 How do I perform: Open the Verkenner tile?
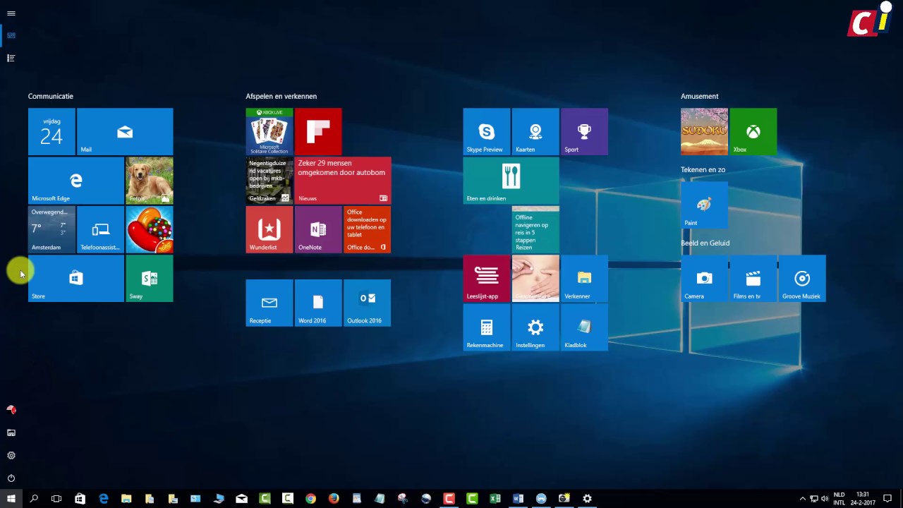(x=584, y=278)
